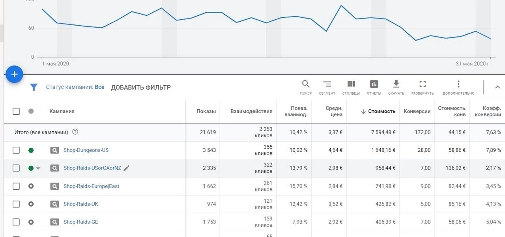Click the blue plus add campaign button
The height and width of the screenshot is (237, 505).
tap(14, 74)
